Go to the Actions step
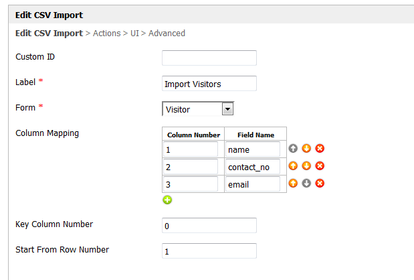The height and width of the screenshot is (280, 414). tap(106, 33)
